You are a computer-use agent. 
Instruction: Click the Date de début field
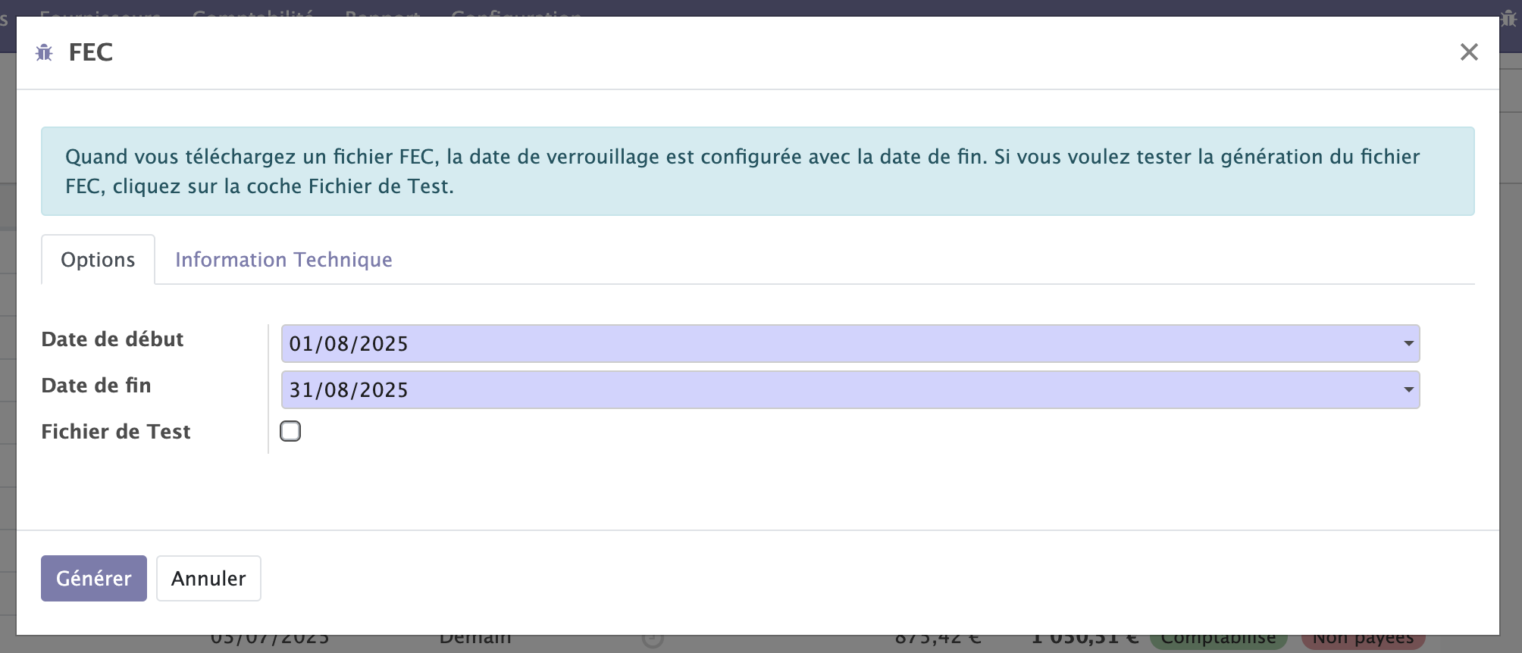834,344
